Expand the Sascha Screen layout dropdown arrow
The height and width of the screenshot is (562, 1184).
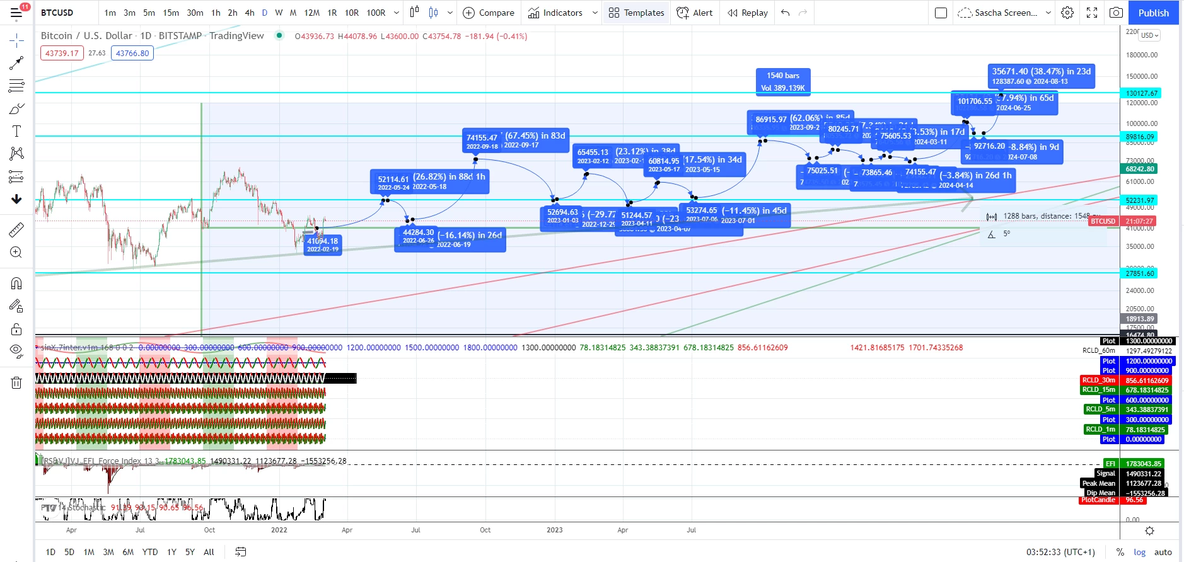coord(1048,13)
